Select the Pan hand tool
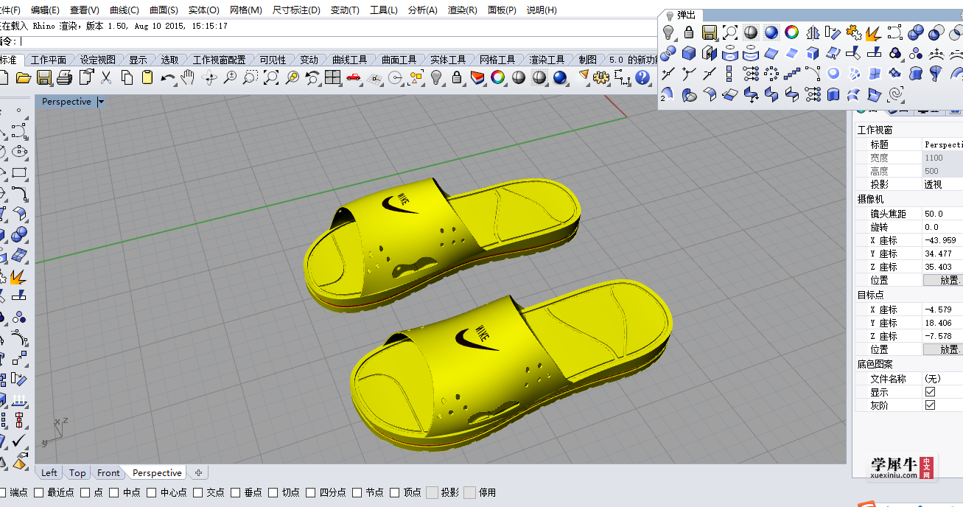The height and width of the screenshot is (507, 963). pos(188,77)
